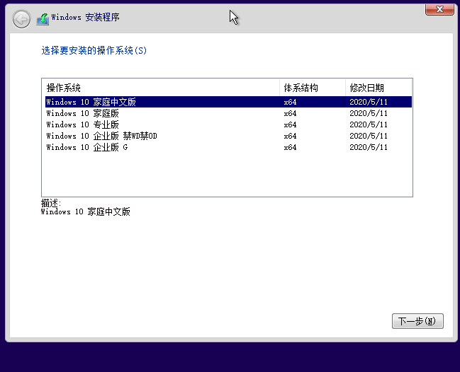Click 2020/5/11 date in 家庭版 row

pos(369,113)
